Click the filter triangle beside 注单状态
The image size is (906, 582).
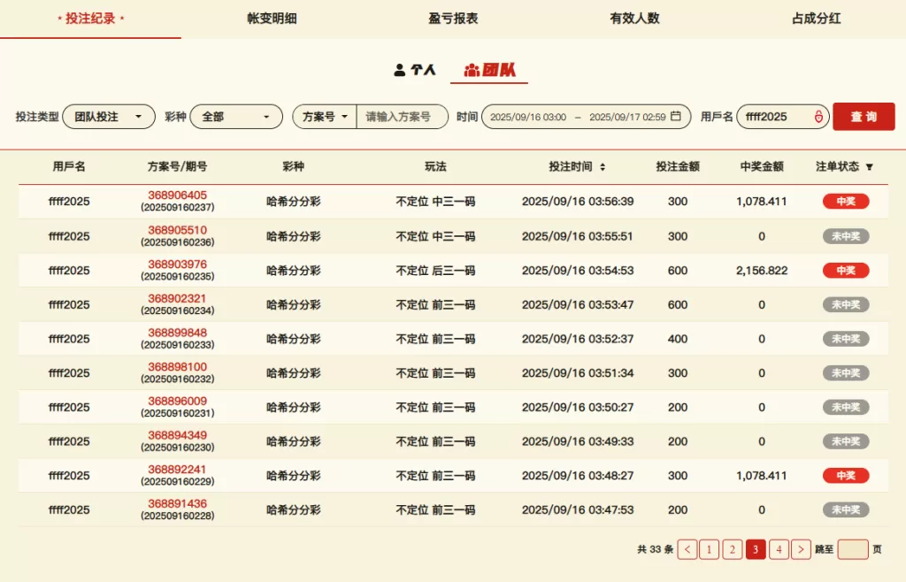[869, 166]
